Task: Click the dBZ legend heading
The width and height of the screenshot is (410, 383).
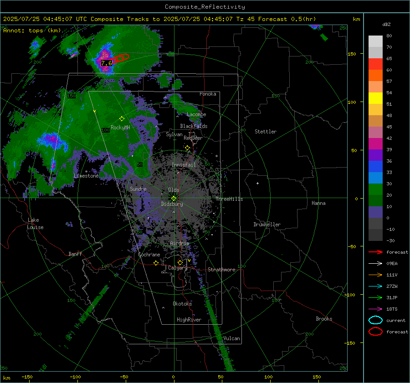Action: coord(386,24)
